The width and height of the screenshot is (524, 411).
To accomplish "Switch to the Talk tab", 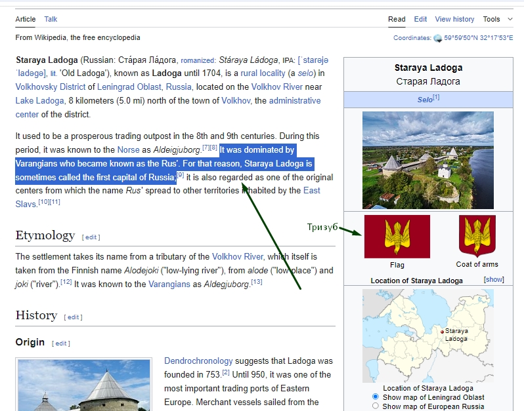I will click(51, 20).
